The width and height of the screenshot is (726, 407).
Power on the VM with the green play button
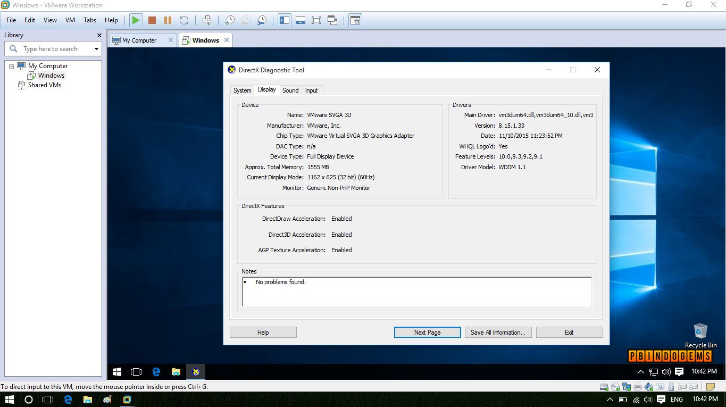[136, 20]
